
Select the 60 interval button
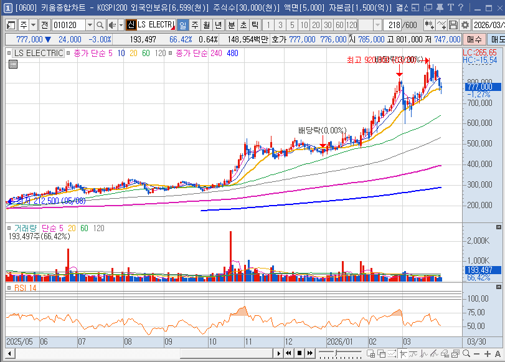pos(339,25)
